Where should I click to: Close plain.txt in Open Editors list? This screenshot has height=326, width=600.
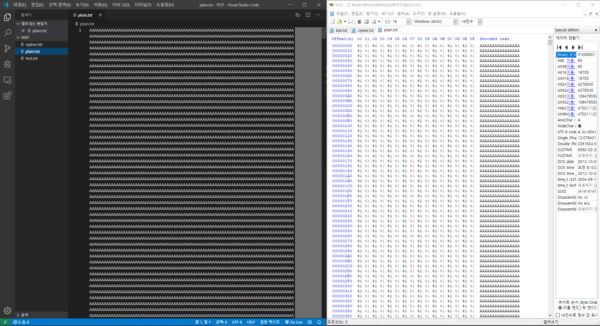pyautogui.click(x=23, y=31)
